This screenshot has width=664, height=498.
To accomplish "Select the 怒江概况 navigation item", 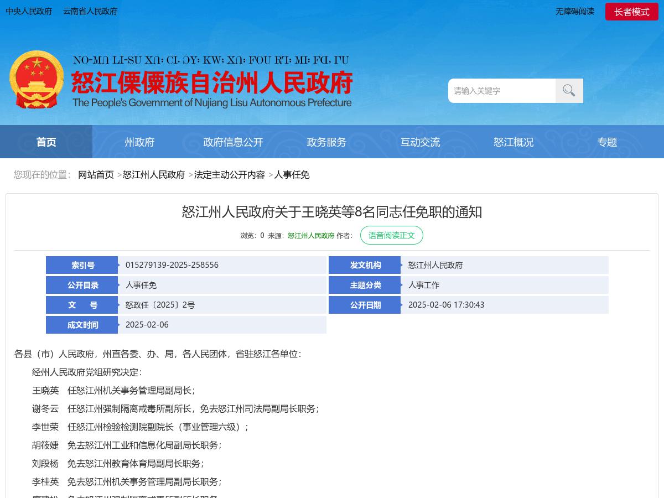I will click(x=513, y=142).
